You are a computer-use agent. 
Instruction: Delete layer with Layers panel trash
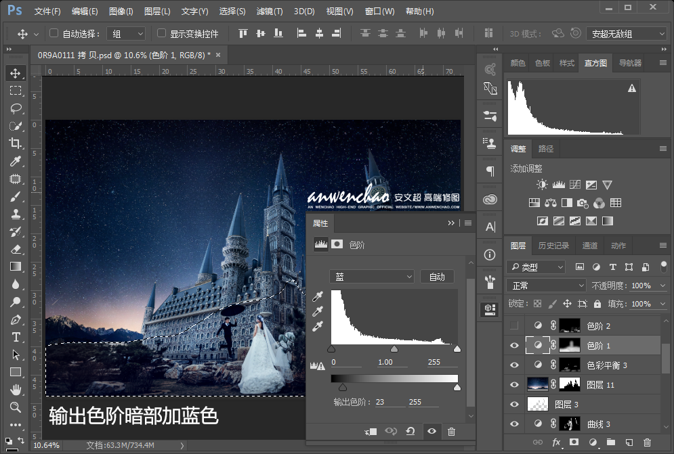[647, 442]
